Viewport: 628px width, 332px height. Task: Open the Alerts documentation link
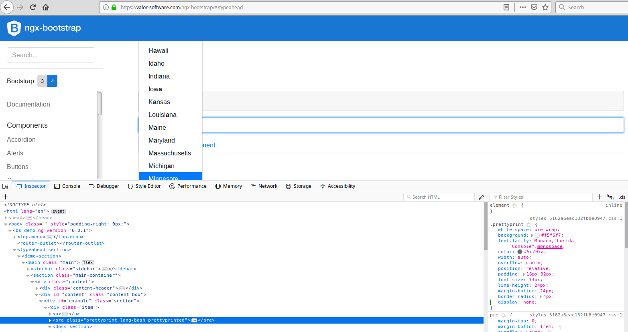click(x=15, y=153)
